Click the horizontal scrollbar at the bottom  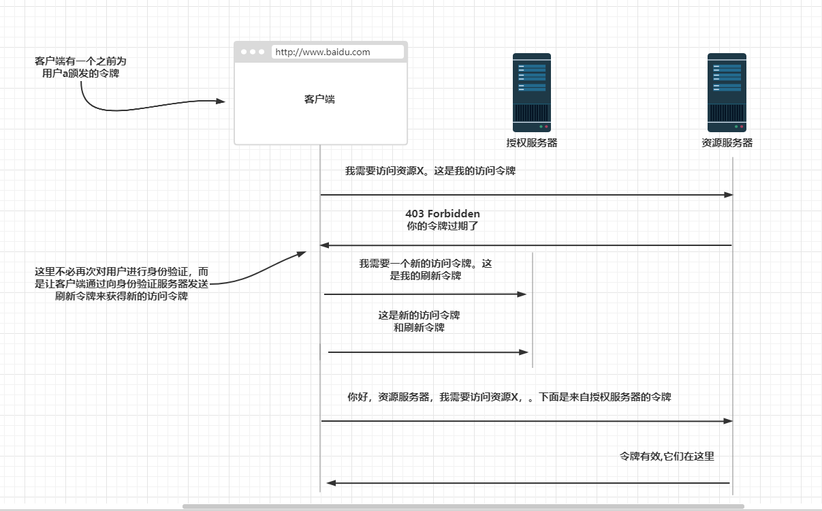[x=463, y=506]
